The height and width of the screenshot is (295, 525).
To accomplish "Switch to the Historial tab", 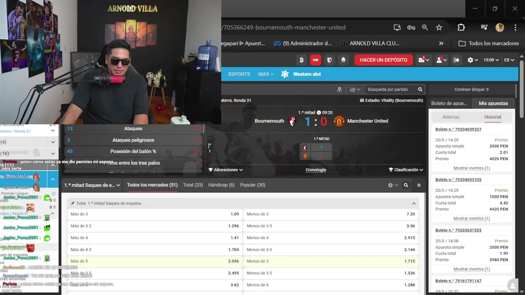I will [493, 117].
